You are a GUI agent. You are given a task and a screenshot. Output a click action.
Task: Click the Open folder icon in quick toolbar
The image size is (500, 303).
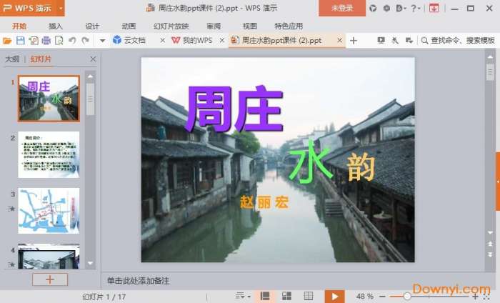7,40
